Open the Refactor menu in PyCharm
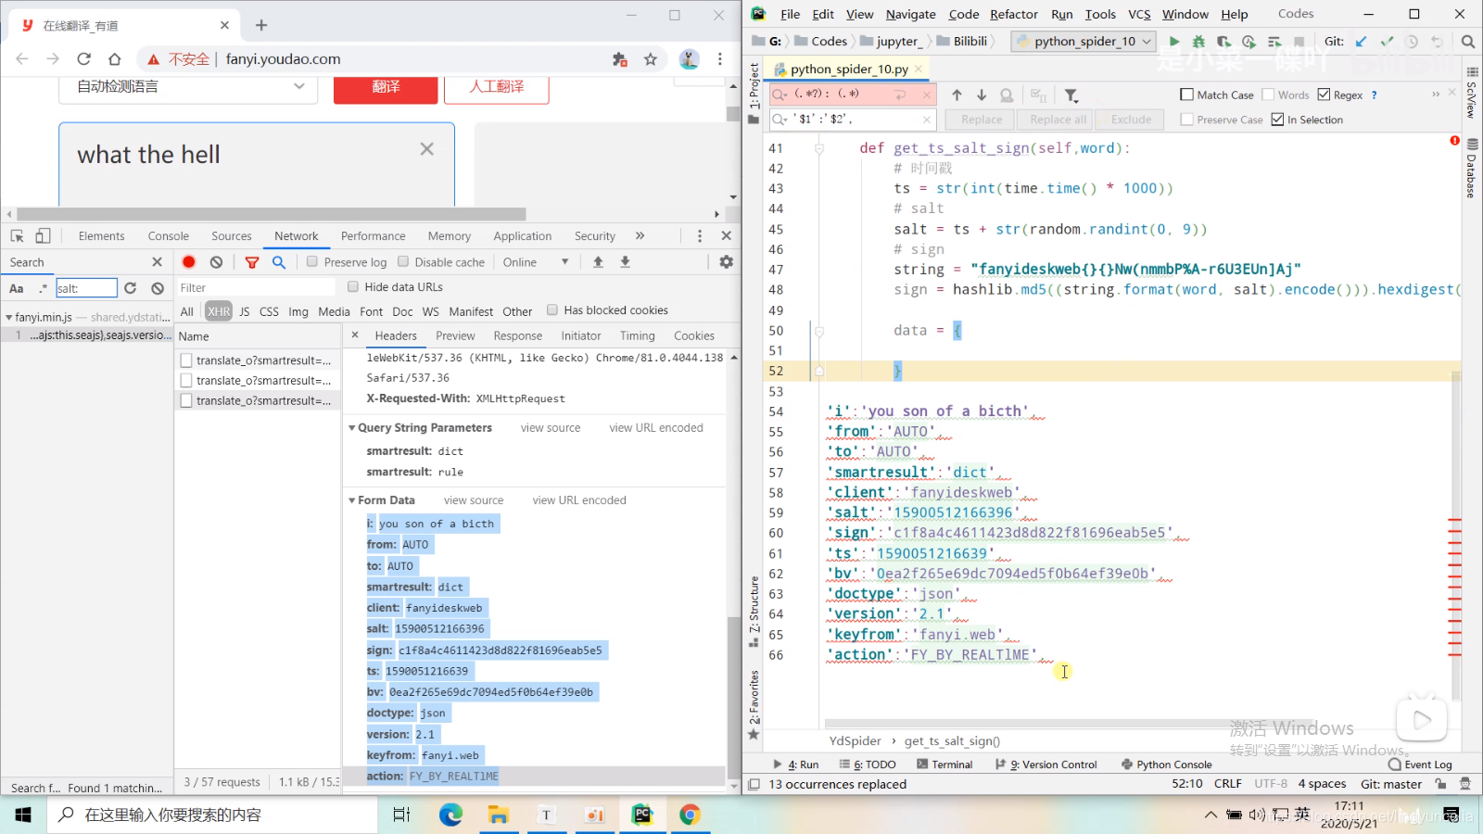 (x=1013, y=14)
